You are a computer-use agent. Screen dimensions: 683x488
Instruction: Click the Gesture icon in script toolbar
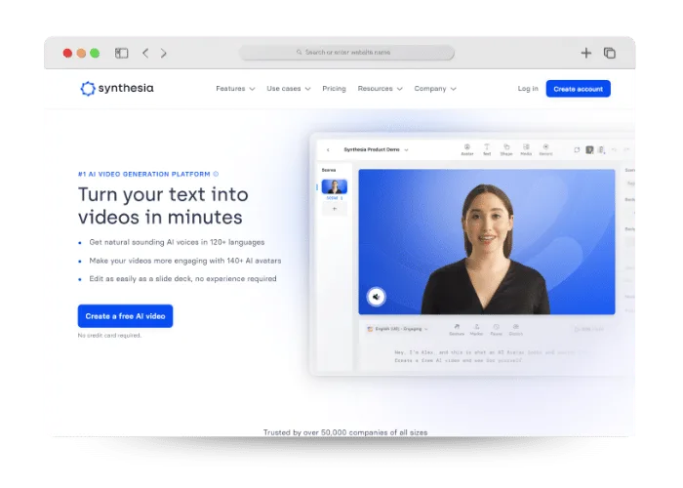(x=457, y=330)
